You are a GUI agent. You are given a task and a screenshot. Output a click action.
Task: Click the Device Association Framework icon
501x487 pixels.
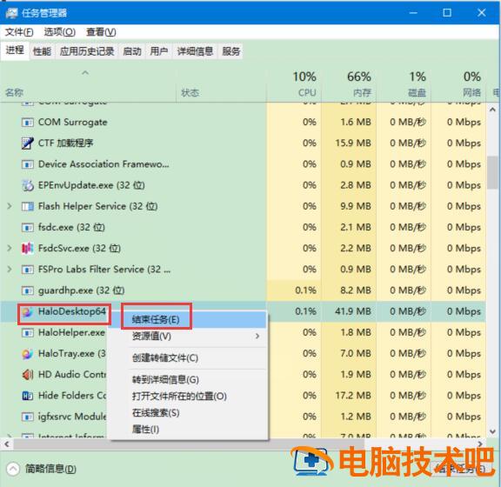[x=28, y=164]
